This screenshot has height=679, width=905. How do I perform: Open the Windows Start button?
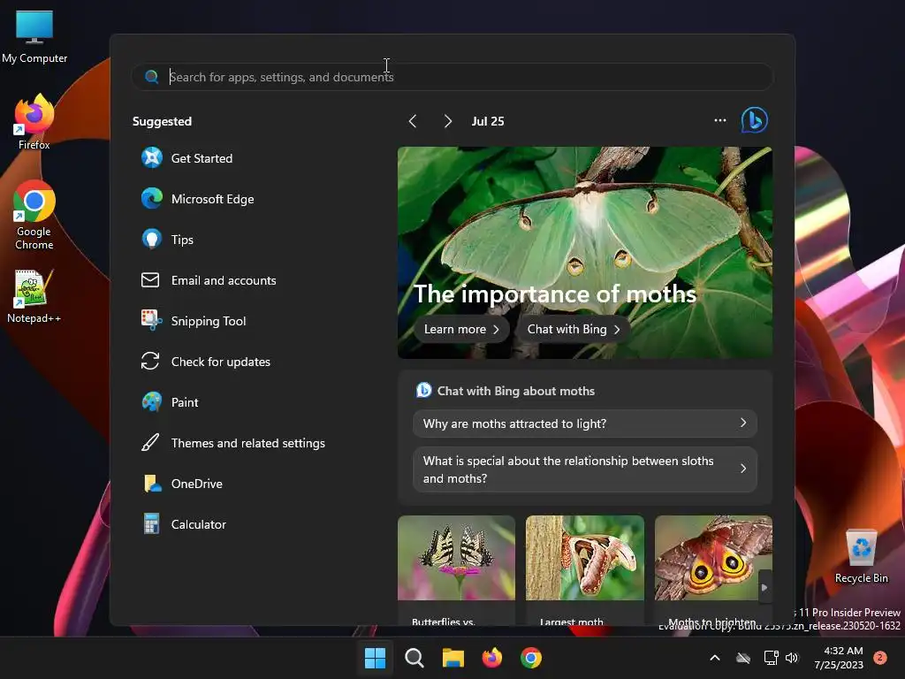[x=375, y=658]
